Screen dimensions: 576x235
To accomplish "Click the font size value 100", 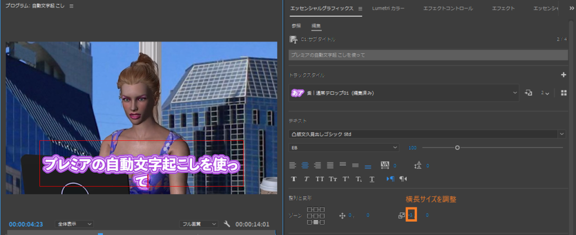I will pyautogui.click(x=412, y=148).
